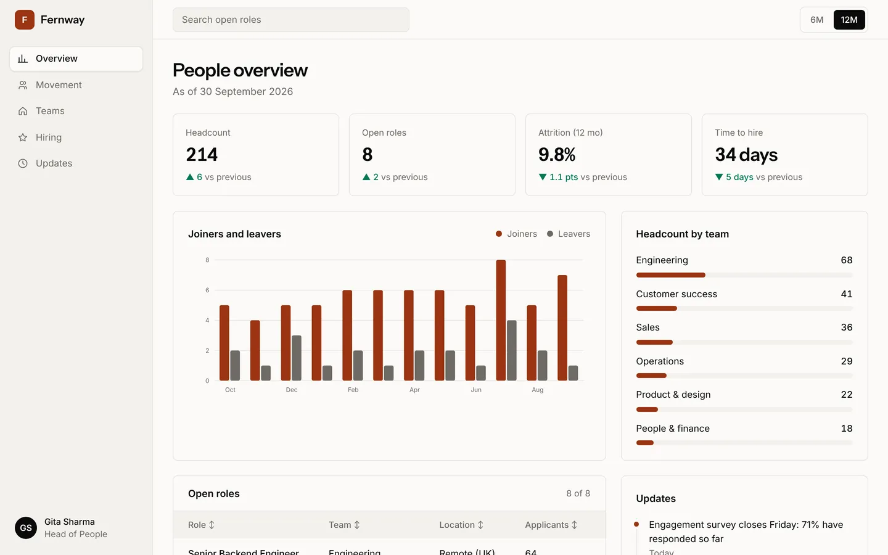
Task: Click the Open roles up-triangle trend icon
Action: 366,177
